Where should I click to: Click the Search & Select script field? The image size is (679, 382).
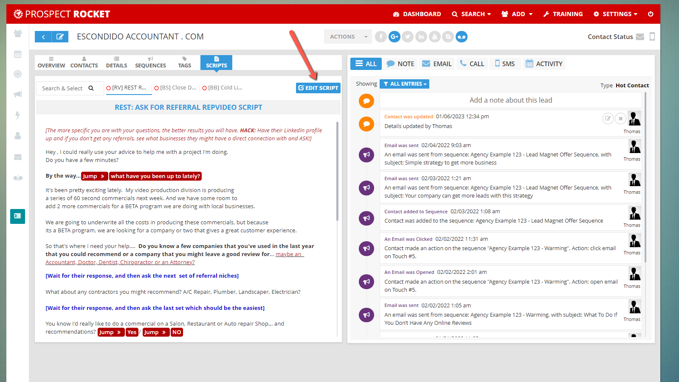[68, 88]
